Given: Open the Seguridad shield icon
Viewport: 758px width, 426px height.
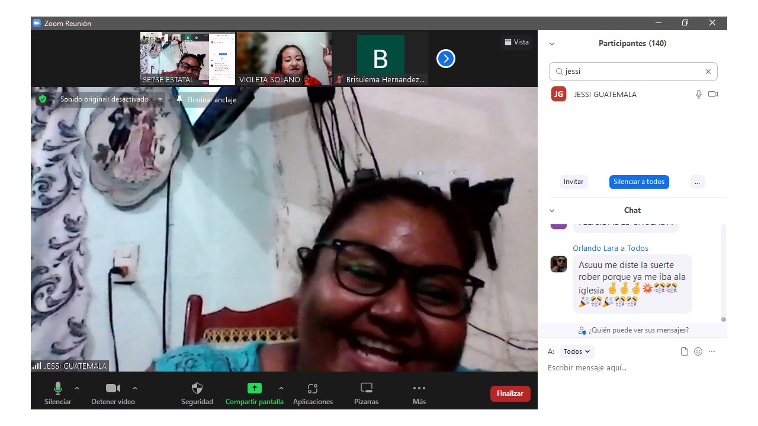Looking at the screenshot, I should pyautogui.click(x=197, y=388).
